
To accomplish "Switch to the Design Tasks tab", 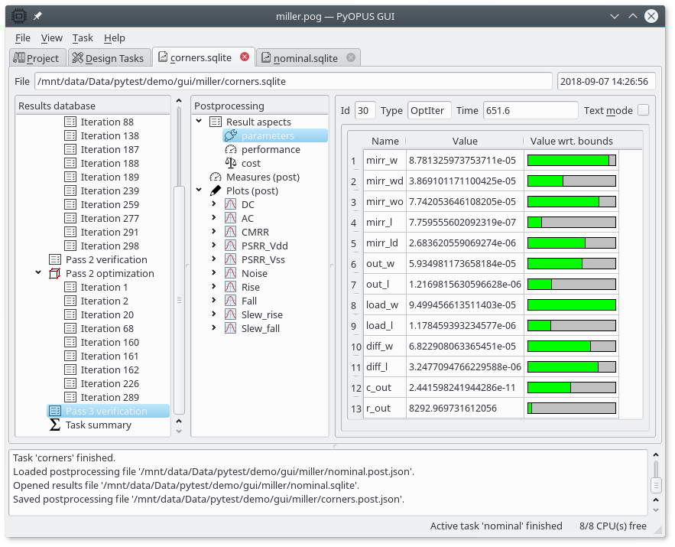I will coord(108,58).
